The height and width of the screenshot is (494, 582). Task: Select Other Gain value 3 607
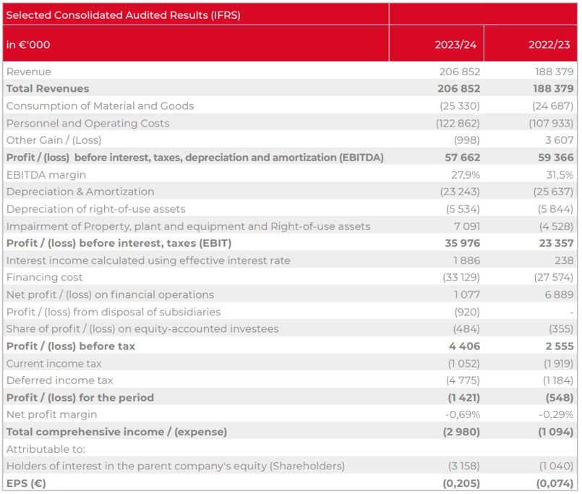[560, 140]
